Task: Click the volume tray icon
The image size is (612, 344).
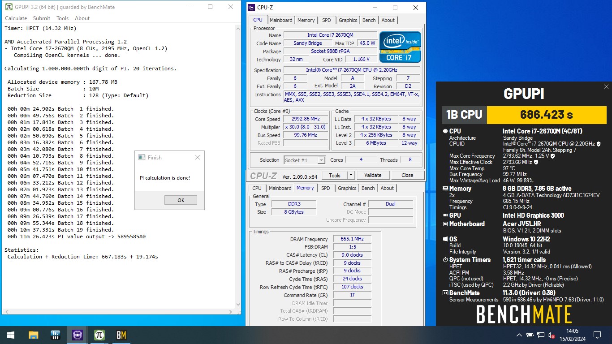Action: coord(551,335)
